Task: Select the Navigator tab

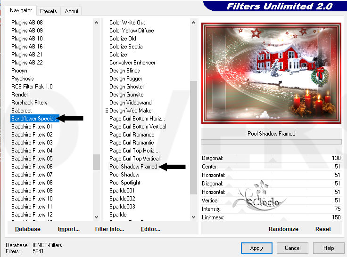Action: pyautogui.click(x=21, y=10)
